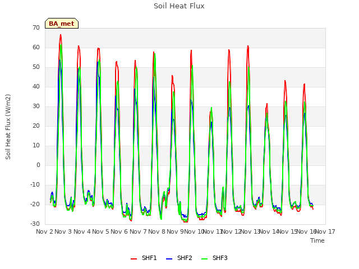Viewport: 359px width, 269px height.
Task: Select the SHF3 legend label
Action: tap(220, 258)
